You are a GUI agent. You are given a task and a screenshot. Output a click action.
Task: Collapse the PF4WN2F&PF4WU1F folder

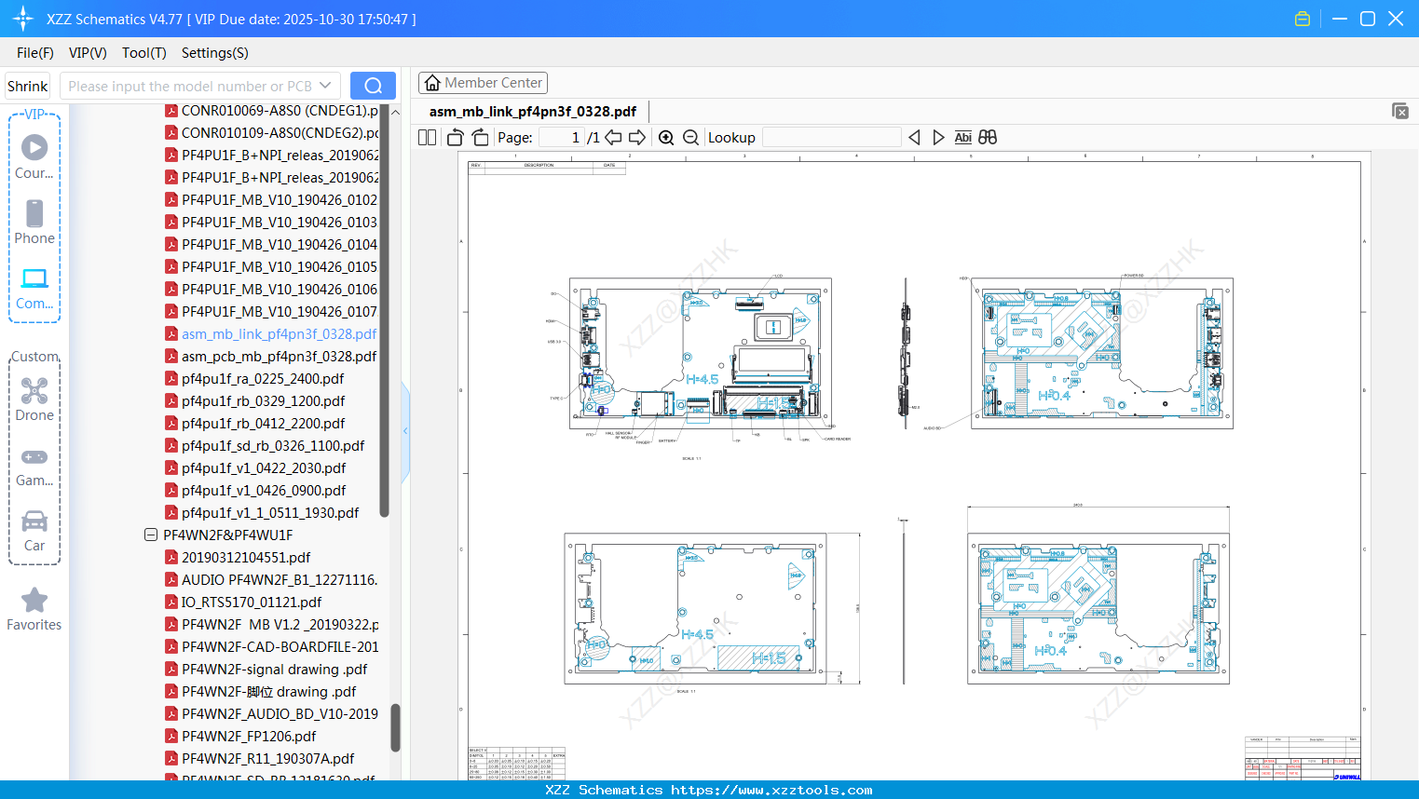[x=151, y=535]
